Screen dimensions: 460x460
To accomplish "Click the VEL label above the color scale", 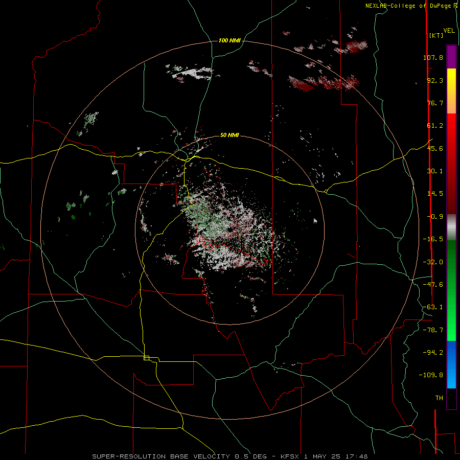I will click(449, 30).
